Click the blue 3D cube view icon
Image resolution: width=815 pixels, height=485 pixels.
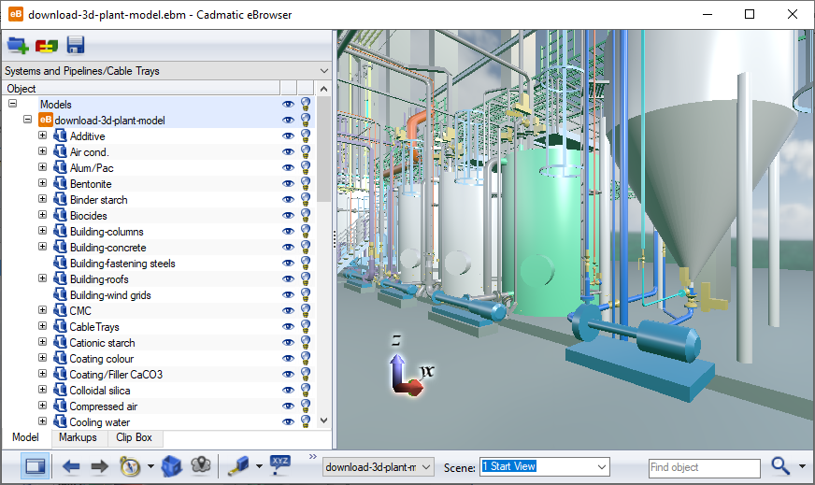[171, 466]
